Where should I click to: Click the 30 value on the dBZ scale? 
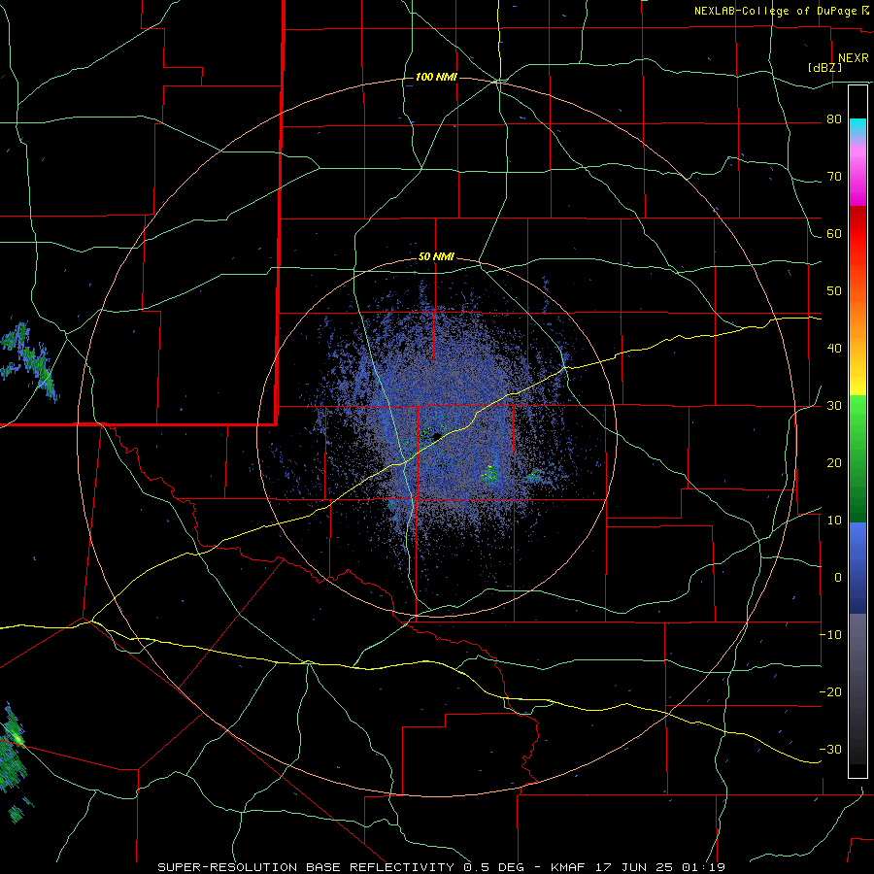pos(834,405)
